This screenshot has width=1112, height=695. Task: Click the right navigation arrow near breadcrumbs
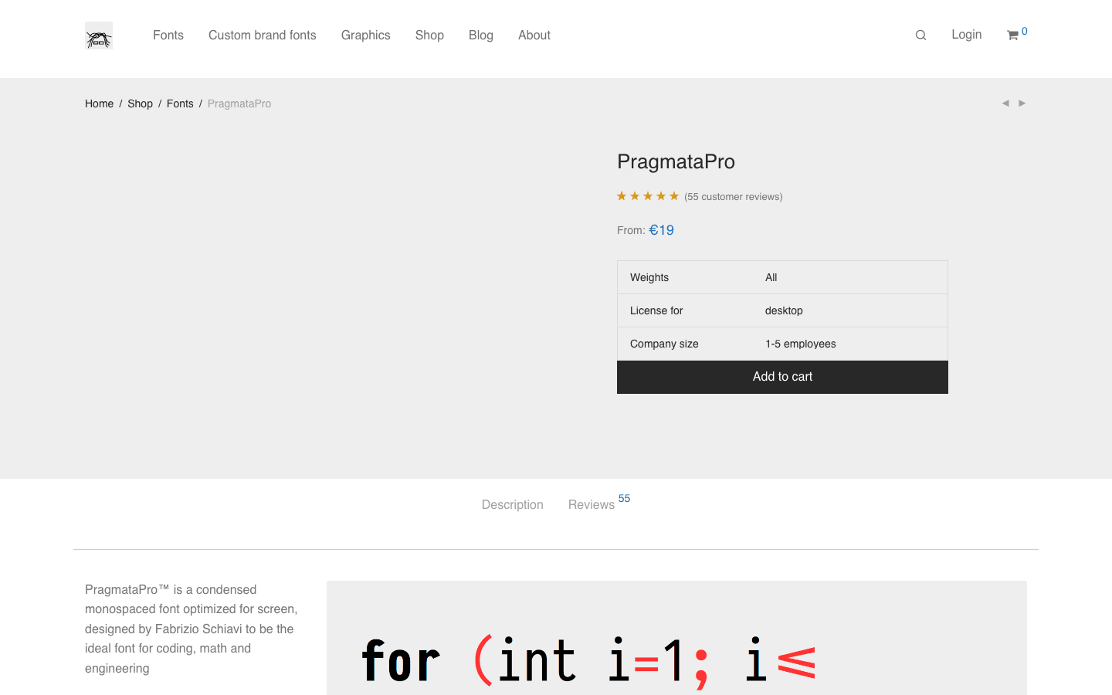1022,103
